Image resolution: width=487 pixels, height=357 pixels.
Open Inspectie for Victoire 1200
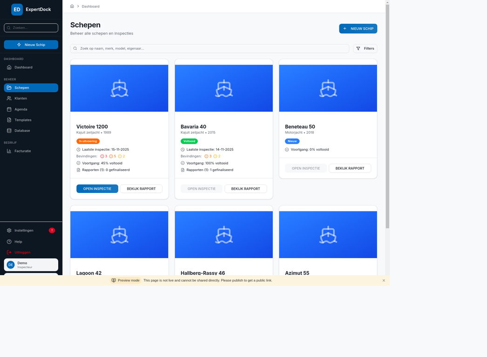click(97, 189)
